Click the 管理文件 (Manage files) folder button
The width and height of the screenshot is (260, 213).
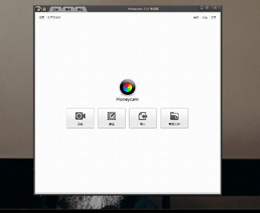[174, 118]
